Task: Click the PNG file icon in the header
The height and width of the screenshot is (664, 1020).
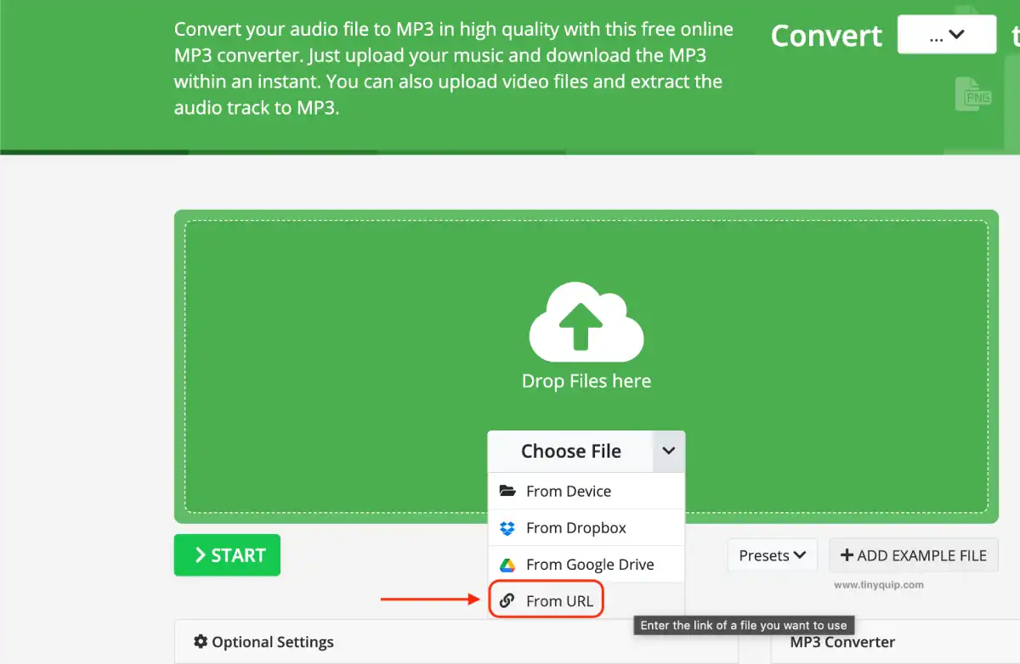Action: [974, 94]
